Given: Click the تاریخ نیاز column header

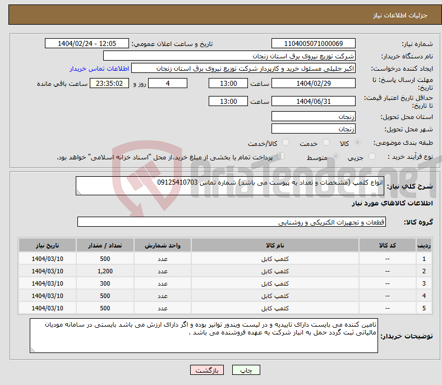Looking at the screenshot, I should pyautogui.click(x=47, y=245).
